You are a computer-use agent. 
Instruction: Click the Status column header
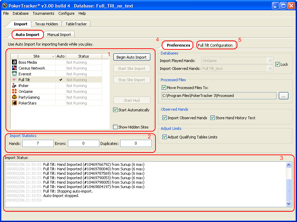pyautogui.click(x=84, y=56)
